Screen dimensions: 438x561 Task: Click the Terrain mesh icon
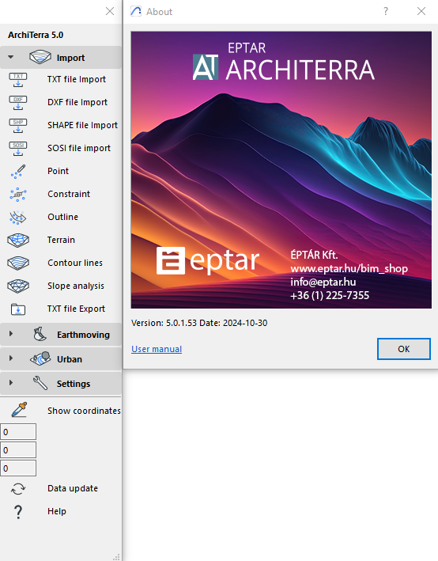[x=18, y=240]
